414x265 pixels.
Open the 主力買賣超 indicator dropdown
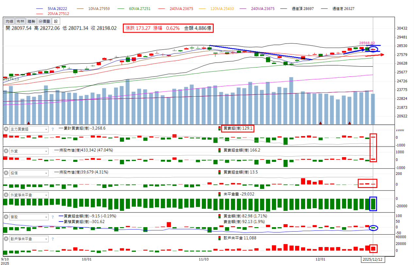click(29, 129)
